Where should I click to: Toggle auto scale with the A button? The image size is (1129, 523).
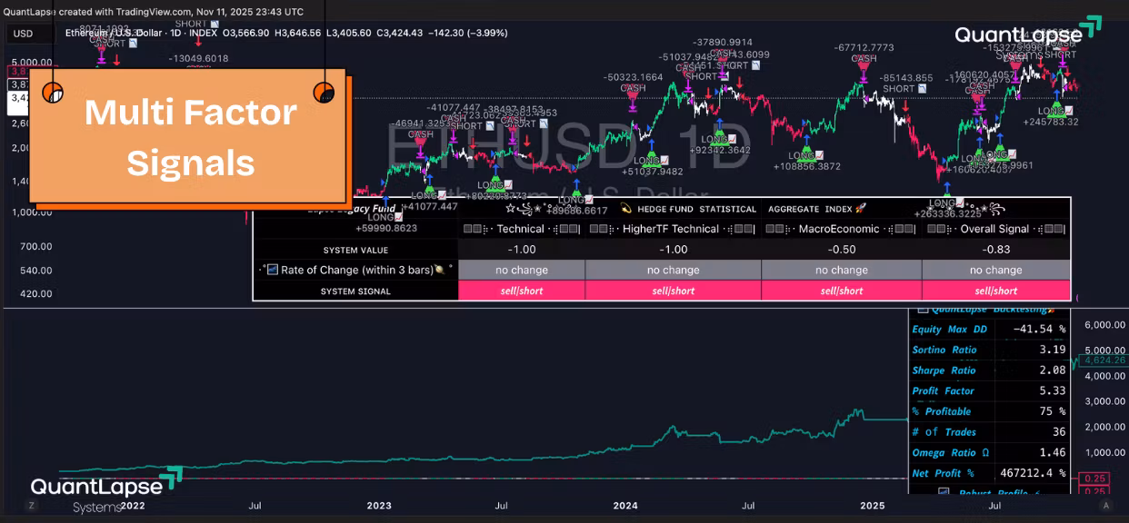(x=1106, y=505)
